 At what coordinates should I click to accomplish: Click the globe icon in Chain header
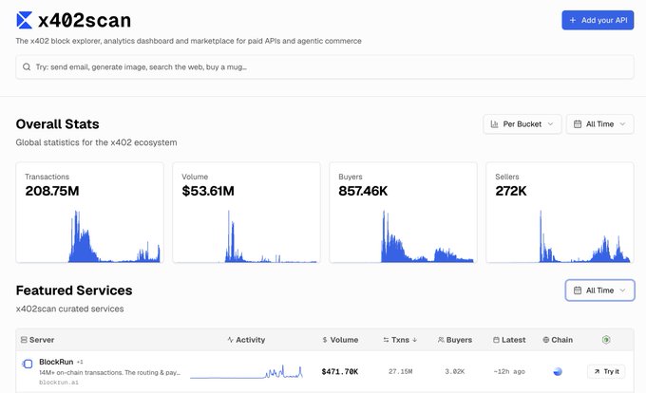pos(546,340)
